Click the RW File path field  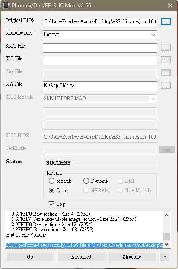point(100,86)
